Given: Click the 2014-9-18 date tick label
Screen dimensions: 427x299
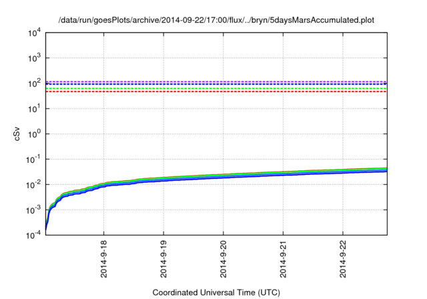Looking at the screenshot, I should pyautogui.click(x=104, y=259).
